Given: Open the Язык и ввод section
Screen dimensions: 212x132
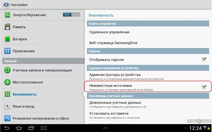Looking at the screenshot, I should [x=44, y=106].
